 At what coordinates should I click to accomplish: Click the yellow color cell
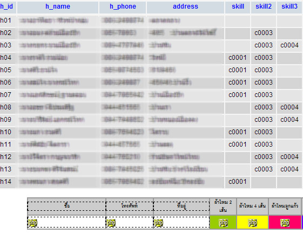coord(252,222)
